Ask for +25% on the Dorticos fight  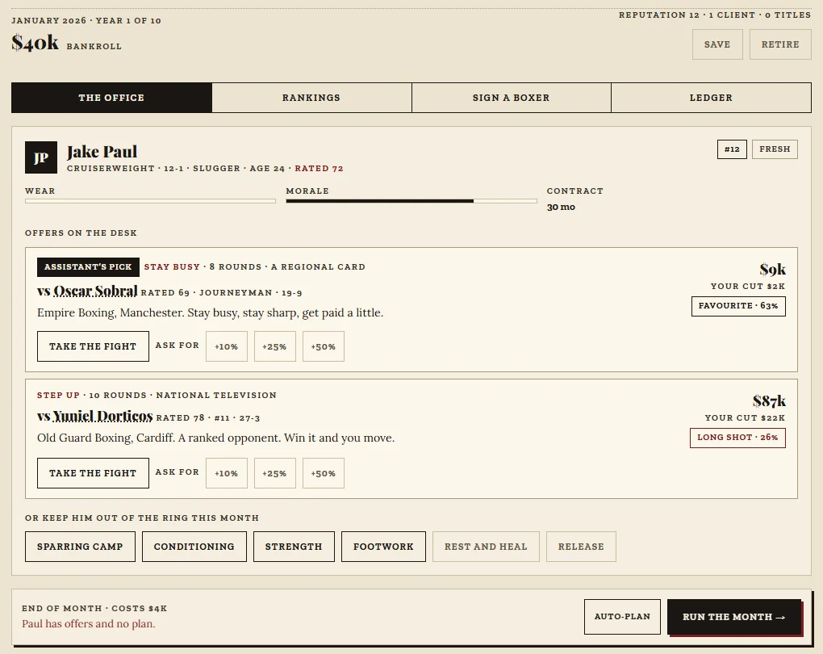pyautogui.click(x=274, y=473)
